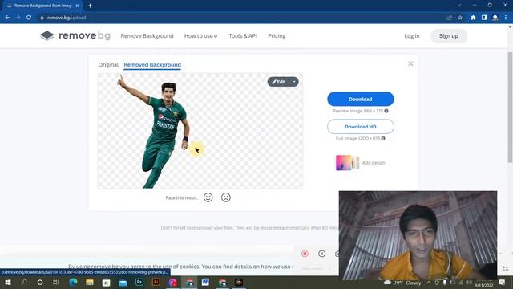Screen dimensions: 513x289
Task: Toggle the Chrome side panel
Action: click(x=484, y=18)
